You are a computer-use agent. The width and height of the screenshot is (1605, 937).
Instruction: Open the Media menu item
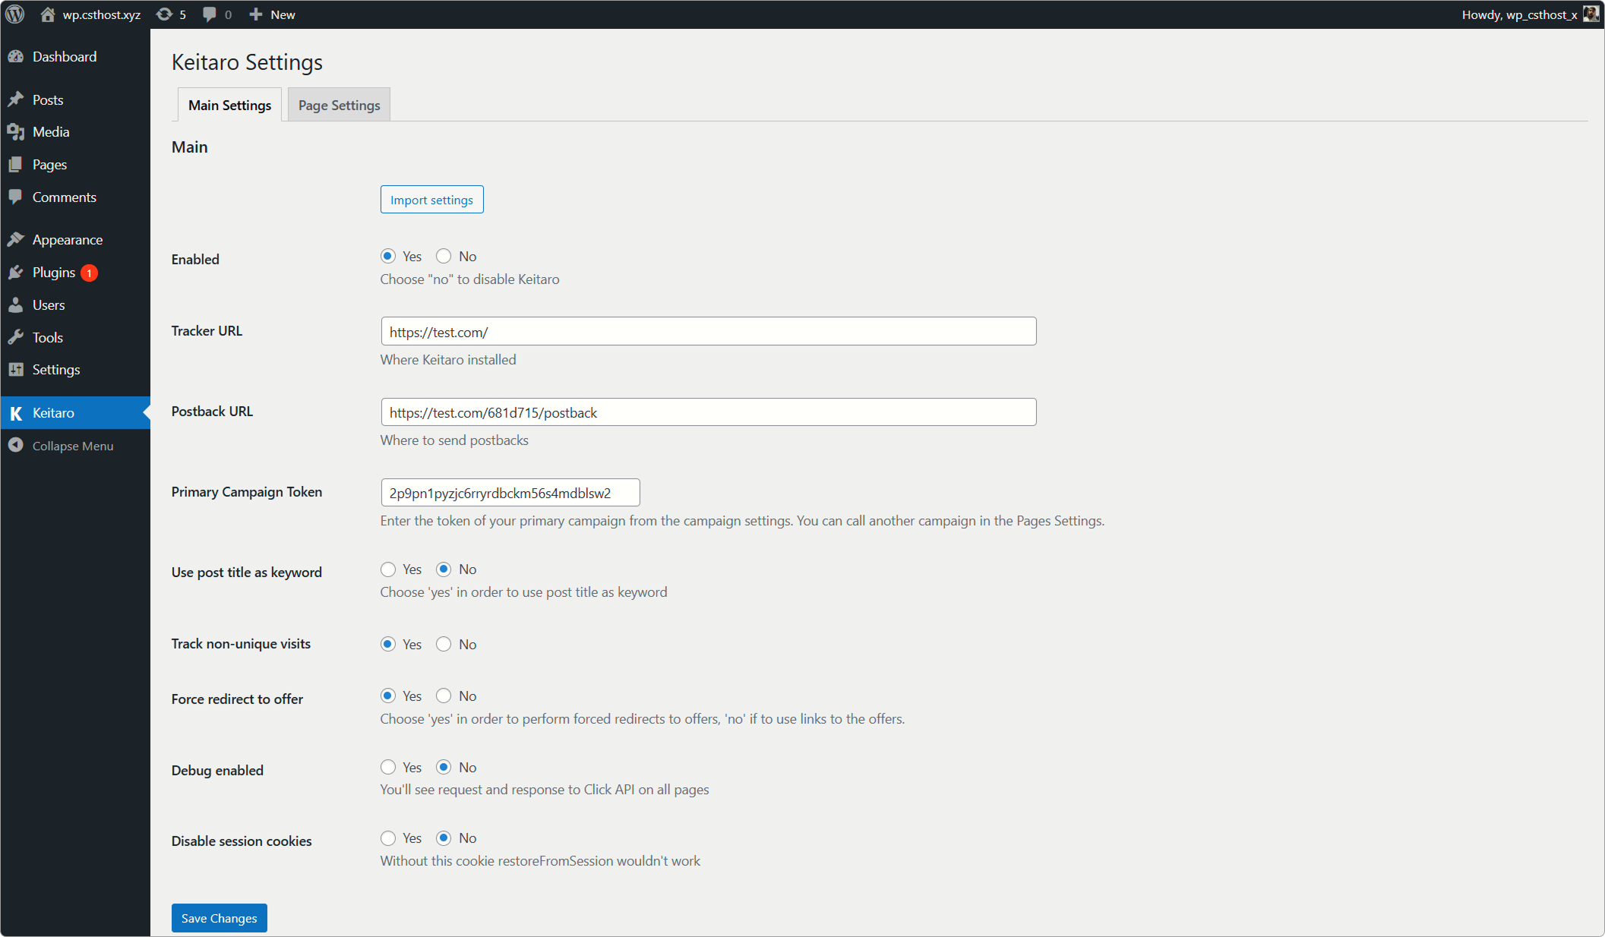[x=75, y=132]
